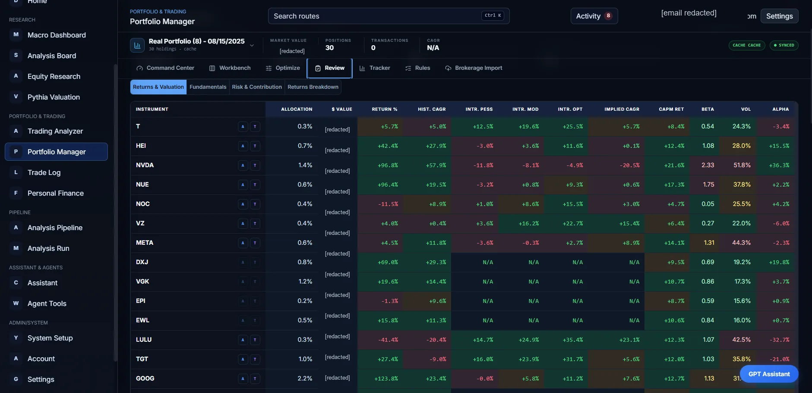The image size is (812, 393).
Task: Click the T button in META row
Action: pyautogui.click(x=255, y=243)
